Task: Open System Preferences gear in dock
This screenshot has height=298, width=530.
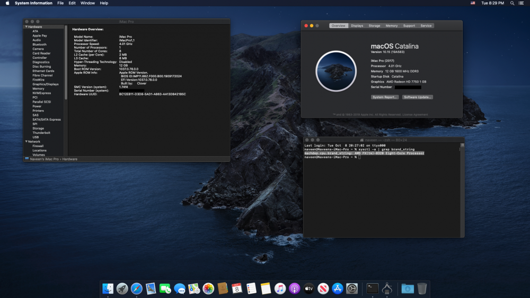Action: (352, 288)
